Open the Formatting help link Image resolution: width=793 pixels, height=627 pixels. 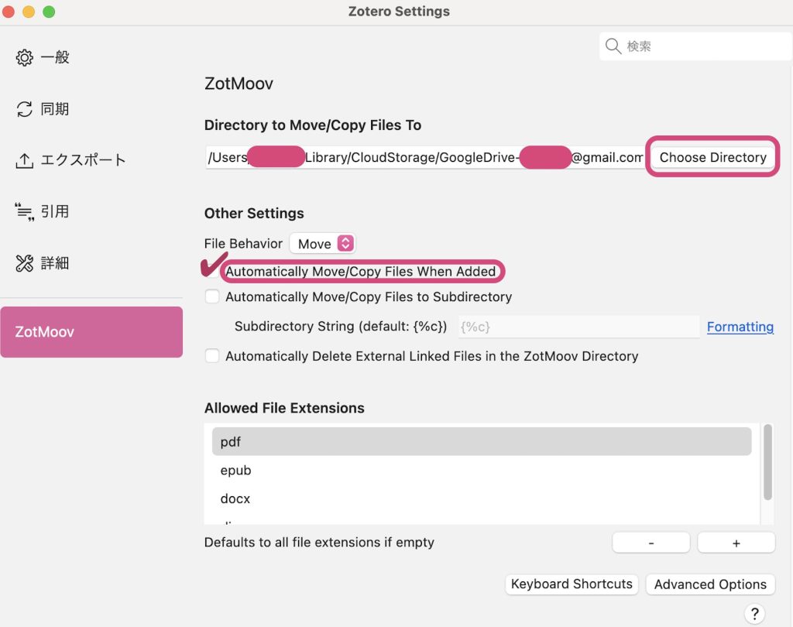point(740,327)
